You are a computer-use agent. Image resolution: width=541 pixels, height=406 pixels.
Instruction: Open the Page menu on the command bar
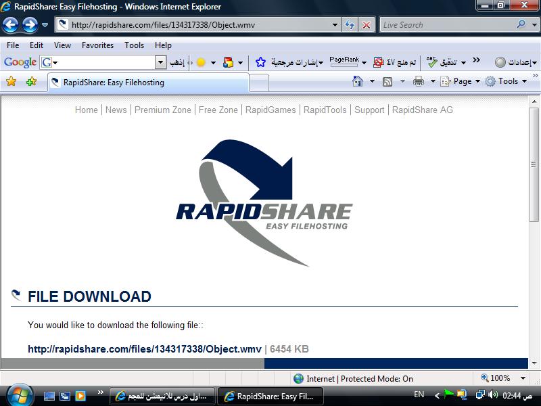click(461, 81)
